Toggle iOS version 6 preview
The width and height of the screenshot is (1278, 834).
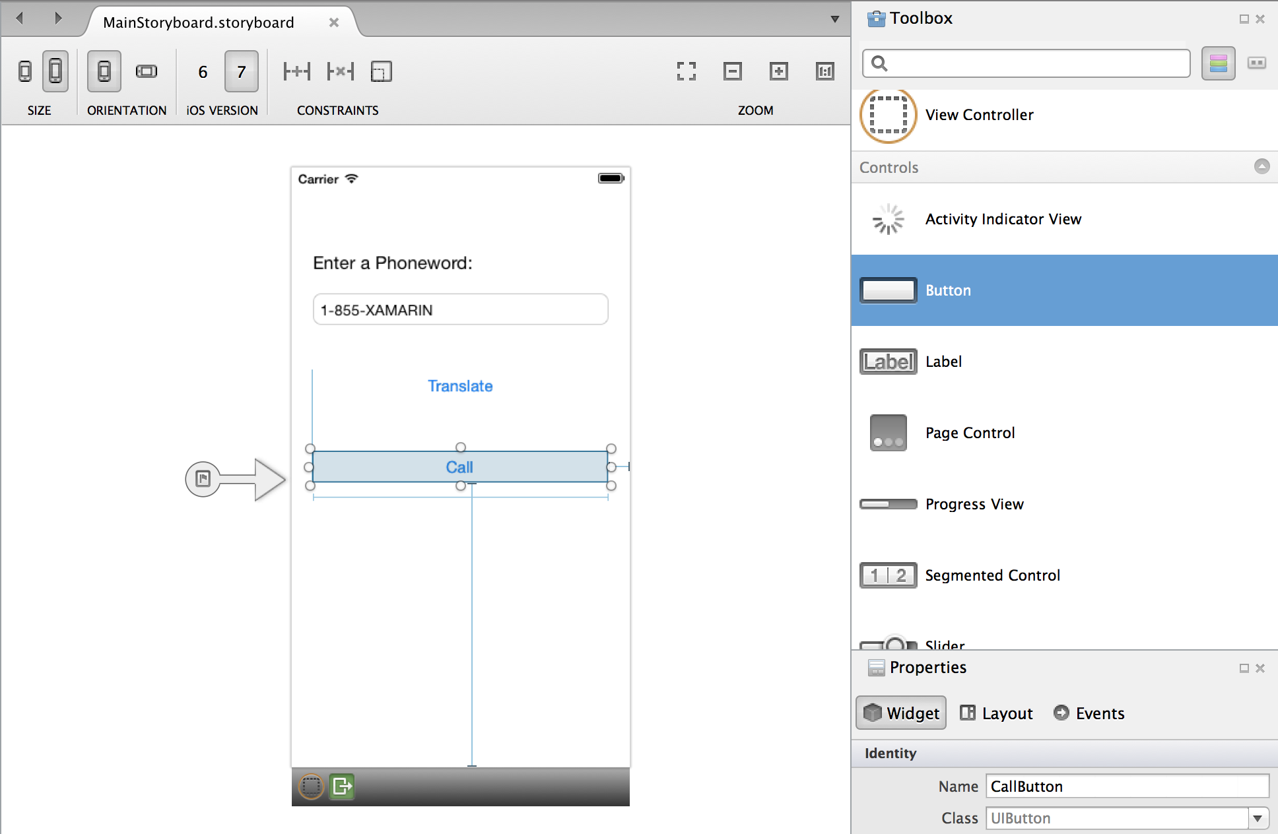(x=203, y=71)
